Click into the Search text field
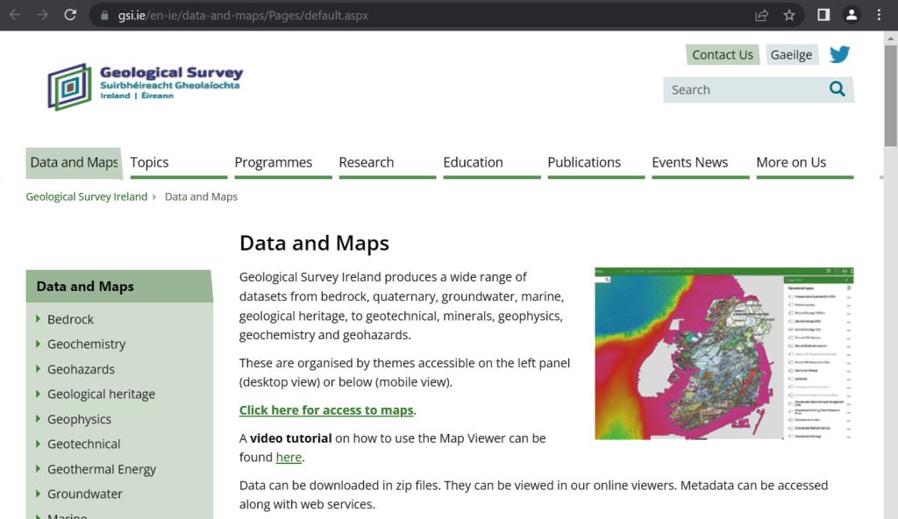The image size is (898, 519). (741, 89)
